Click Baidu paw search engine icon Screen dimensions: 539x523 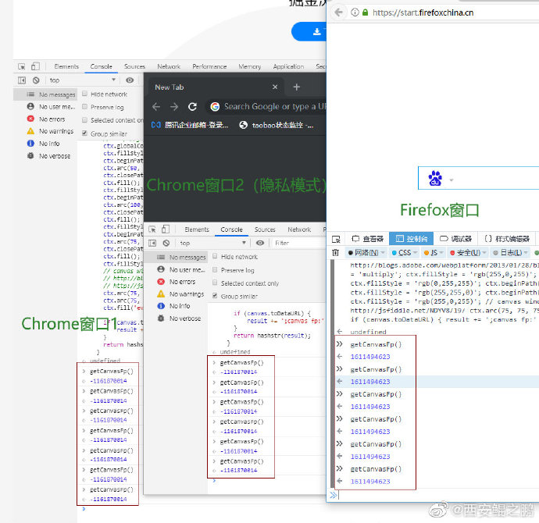[x=435, y=178]
